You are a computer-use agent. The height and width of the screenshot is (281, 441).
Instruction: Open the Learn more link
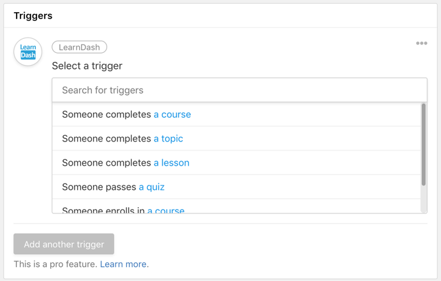tap(123, 264)
